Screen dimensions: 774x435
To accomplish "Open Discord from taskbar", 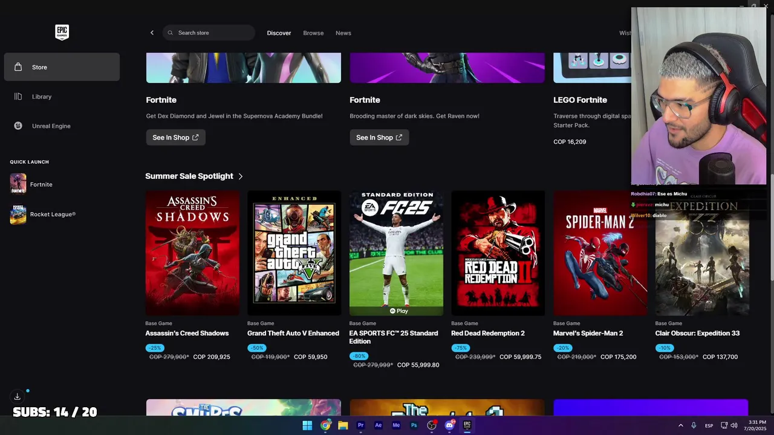I will (x=449, y=425).
